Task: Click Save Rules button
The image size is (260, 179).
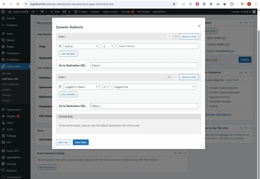Action: (x=80, y=142)
